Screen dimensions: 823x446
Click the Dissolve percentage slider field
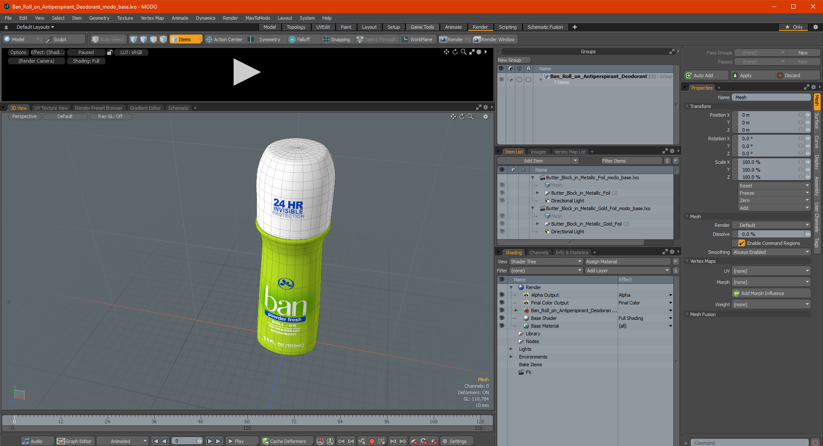771,234
